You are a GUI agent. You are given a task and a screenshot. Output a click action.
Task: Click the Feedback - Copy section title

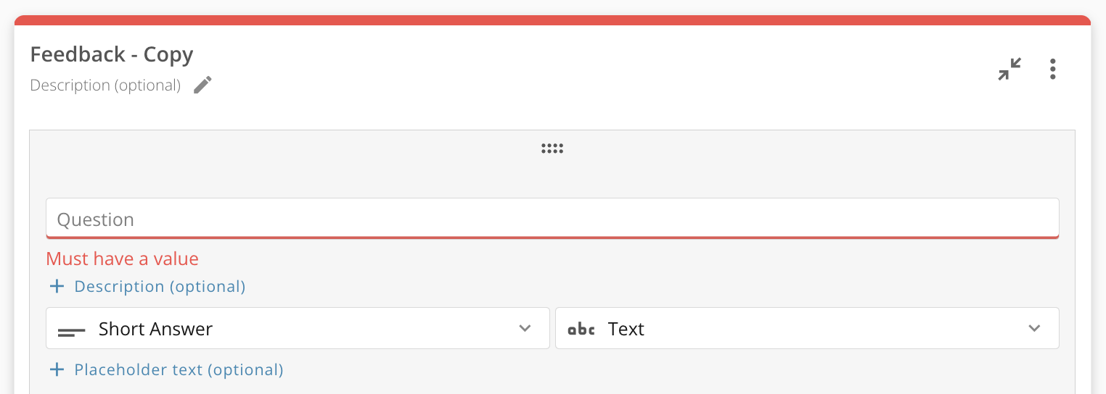coord(112,55)
